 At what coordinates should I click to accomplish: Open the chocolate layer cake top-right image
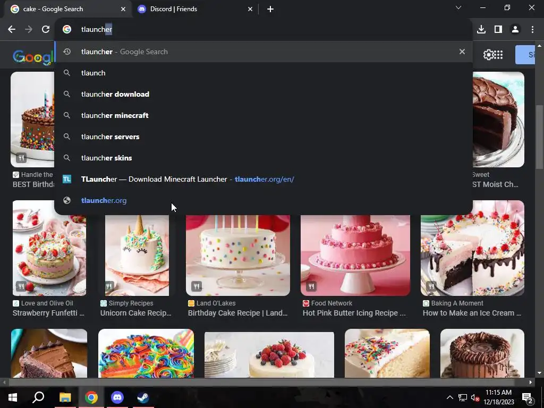498,120
